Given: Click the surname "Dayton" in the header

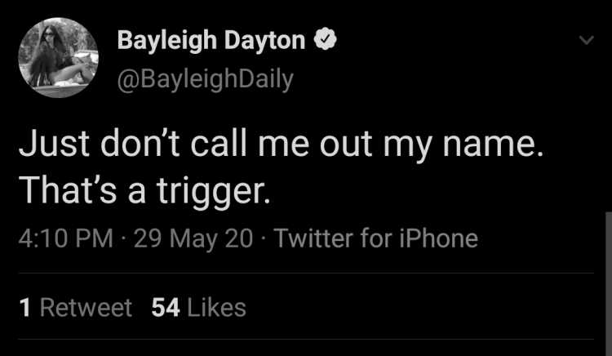Looking at the screenshot, I should [x=264, y=41].
